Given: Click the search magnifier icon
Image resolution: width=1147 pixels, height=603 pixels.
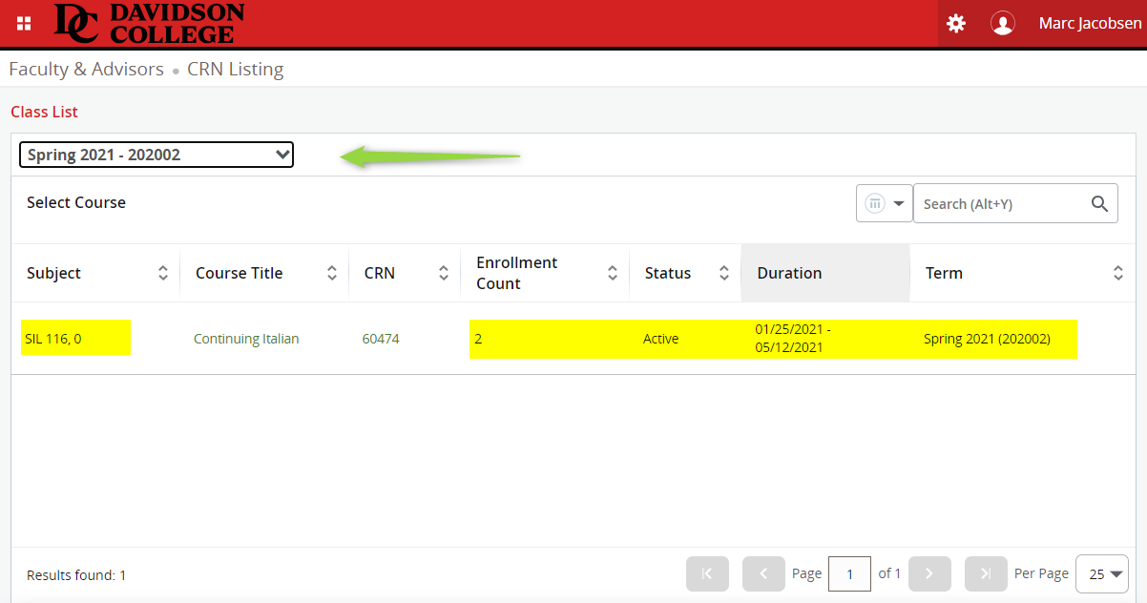Looking at the screenshot, I should 1099,203.
